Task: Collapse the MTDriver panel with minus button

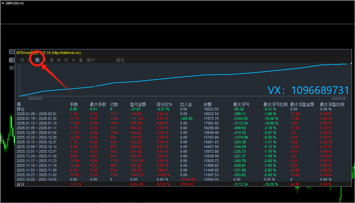Action: pos(12,52)
